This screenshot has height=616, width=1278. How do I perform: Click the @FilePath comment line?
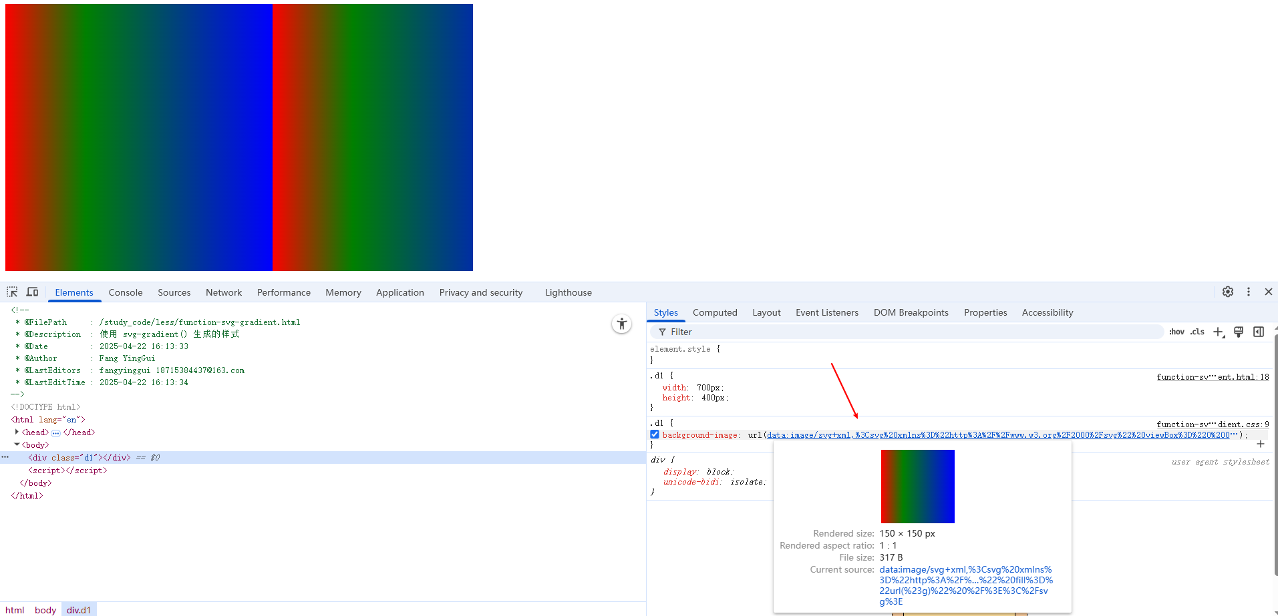158,322
